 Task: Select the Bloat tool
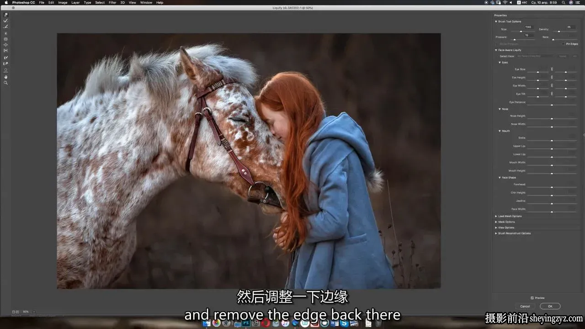(5, 45)
